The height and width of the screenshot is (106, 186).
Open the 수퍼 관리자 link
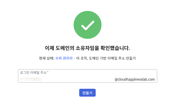tap(64, 58)
